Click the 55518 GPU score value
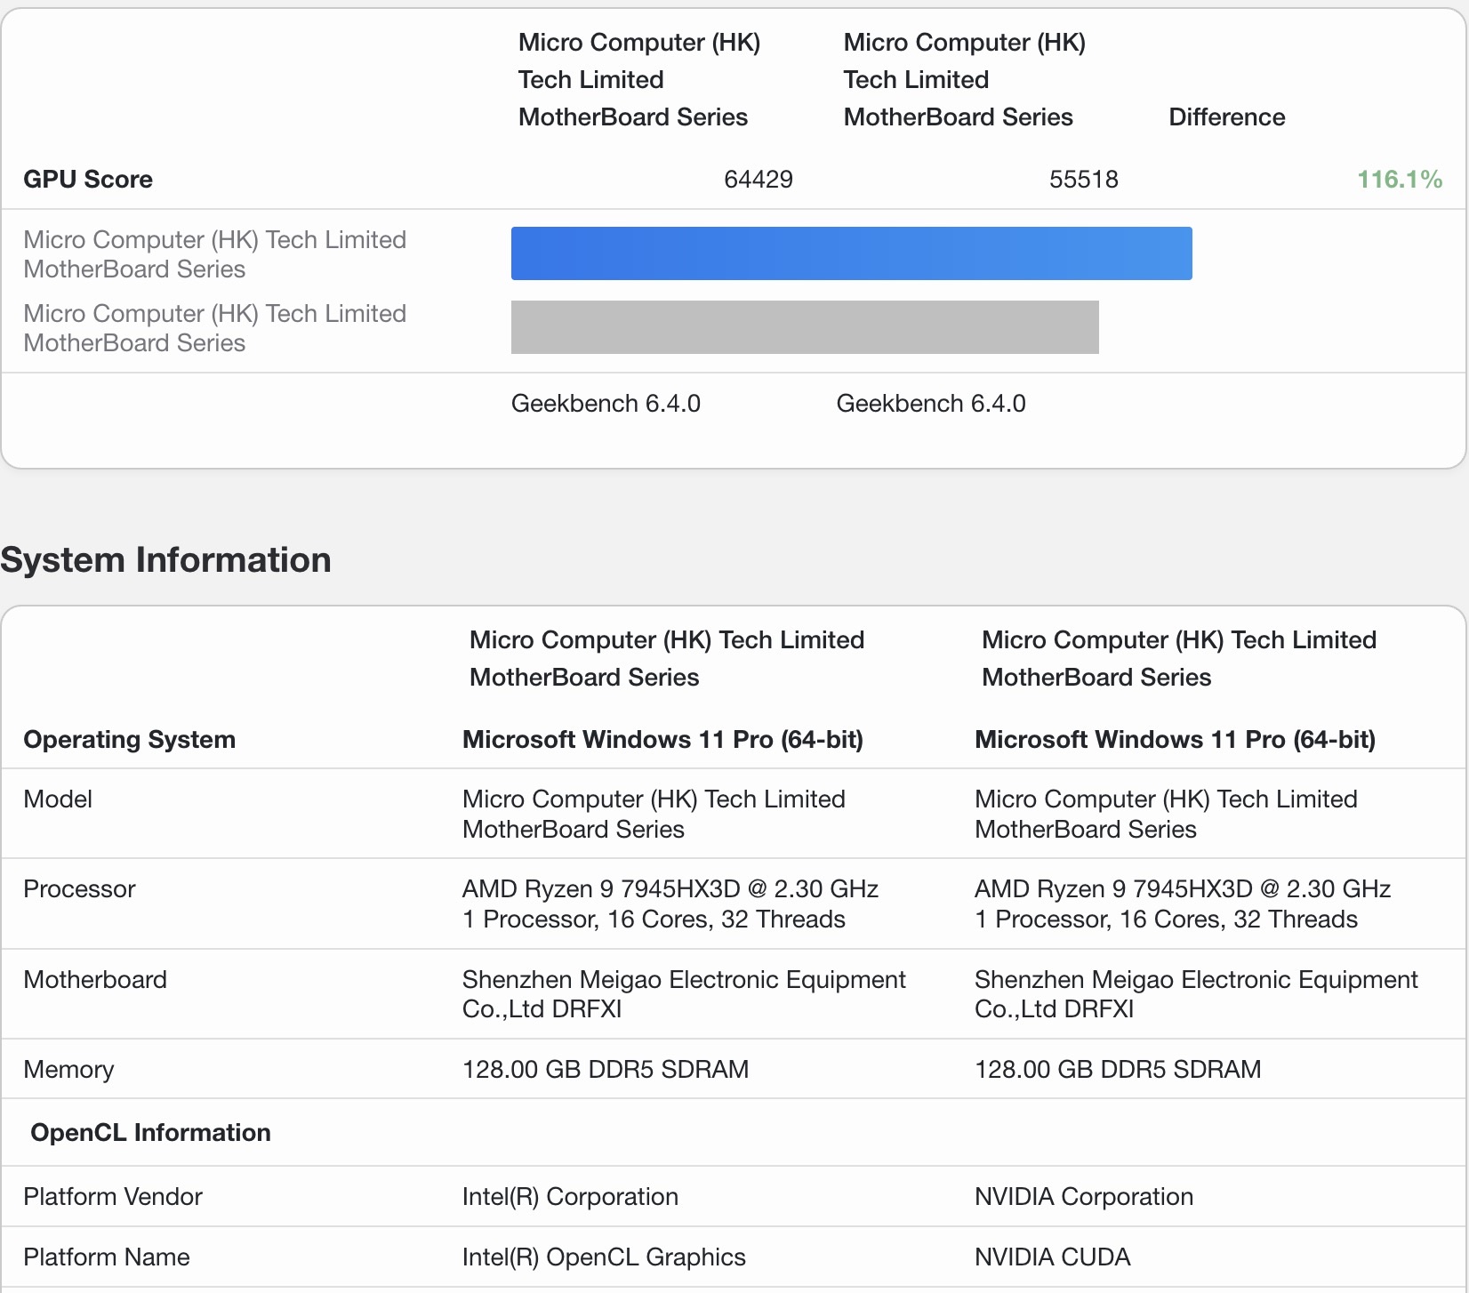 pos(1083,180)
